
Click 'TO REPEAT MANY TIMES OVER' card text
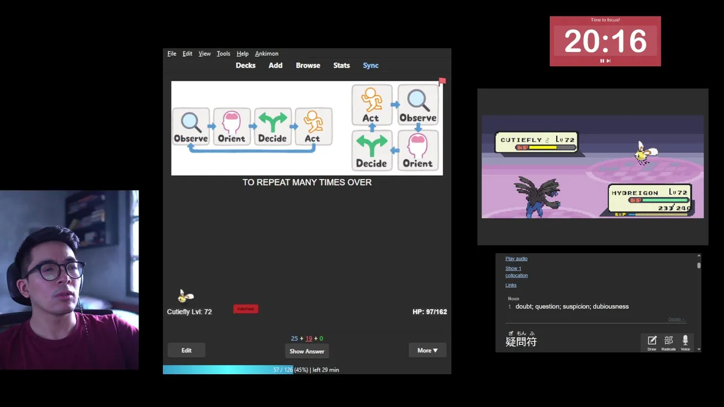tap(307, 182)
